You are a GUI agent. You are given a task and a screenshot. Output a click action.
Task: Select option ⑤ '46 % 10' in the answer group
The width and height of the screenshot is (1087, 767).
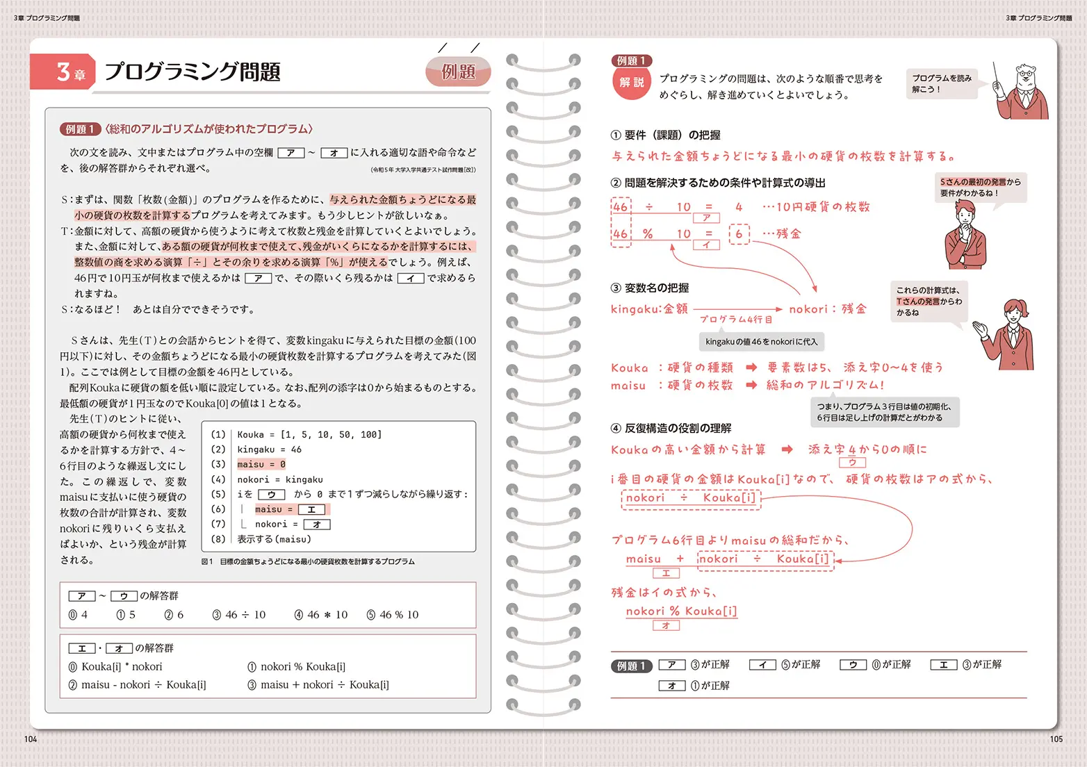[x=393, y=615]
